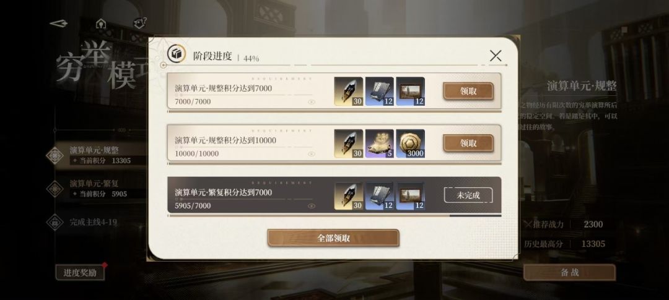Tap the stage progress box icon

(x=176, y=54)
